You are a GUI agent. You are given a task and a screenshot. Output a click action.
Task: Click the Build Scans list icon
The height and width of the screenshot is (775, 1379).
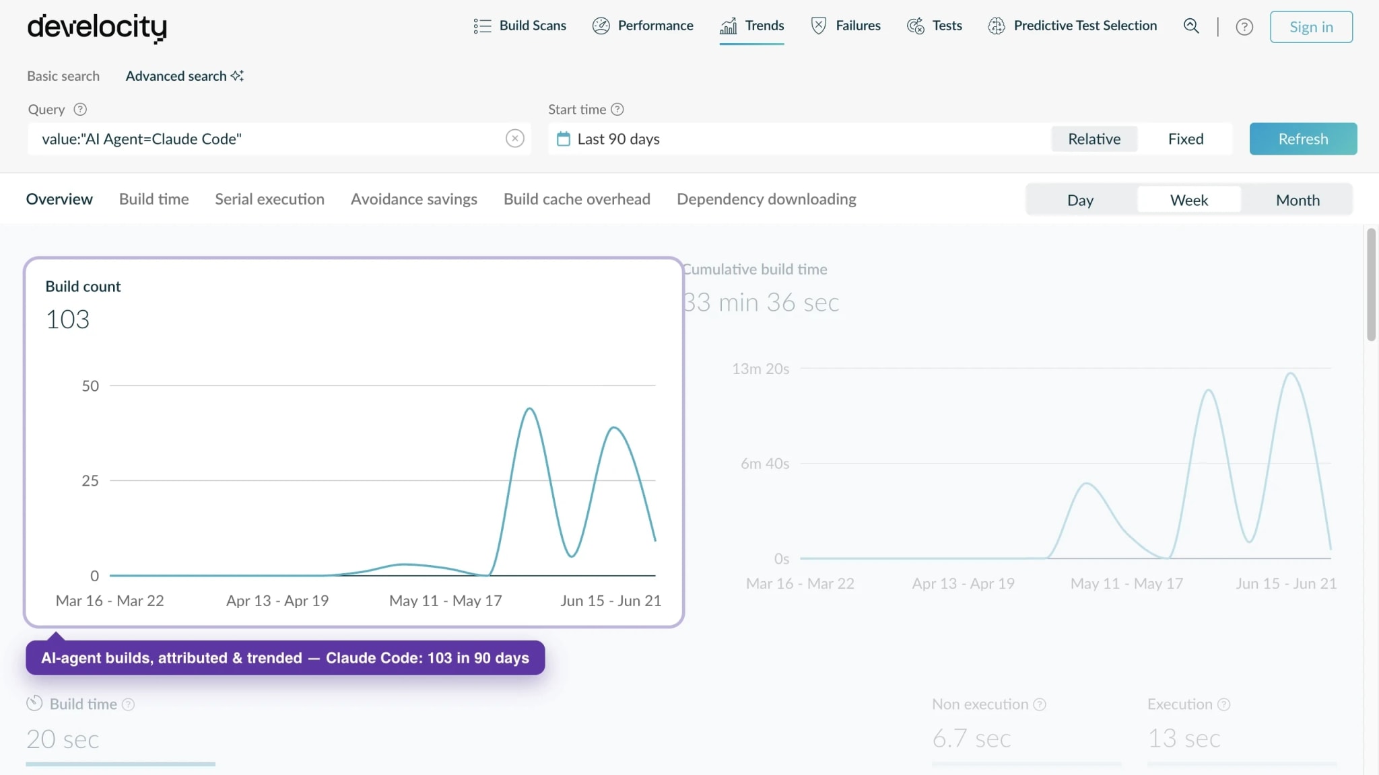(482, 26)
